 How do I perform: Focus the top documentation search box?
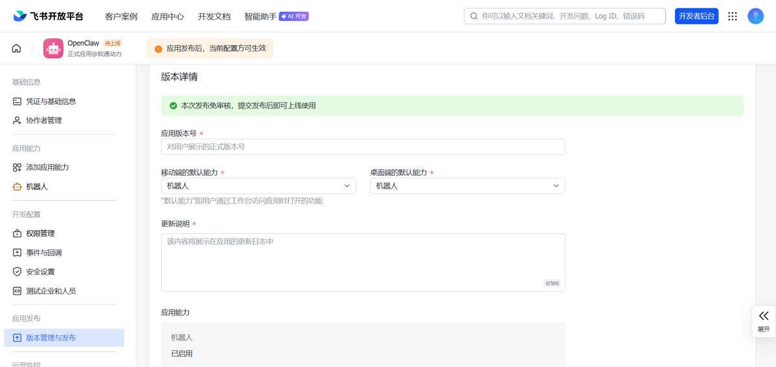565,16
